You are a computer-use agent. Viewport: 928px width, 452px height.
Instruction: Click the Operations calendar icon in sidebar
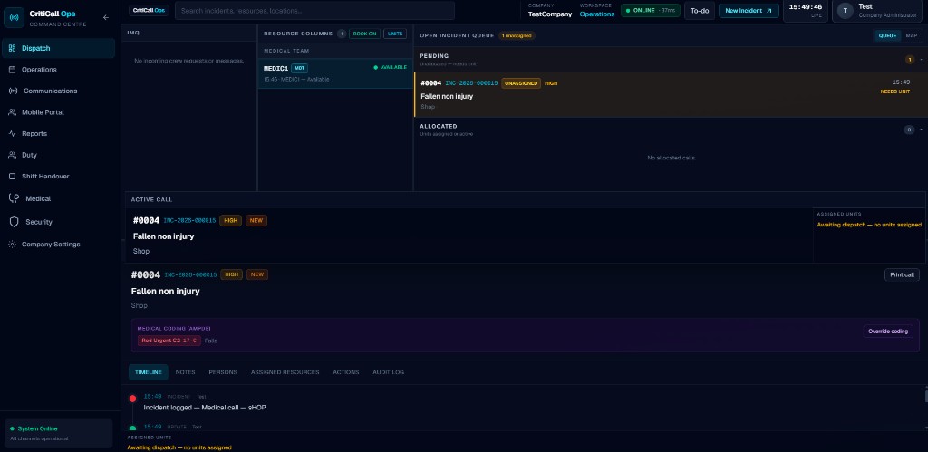click(x=12, y=70)
